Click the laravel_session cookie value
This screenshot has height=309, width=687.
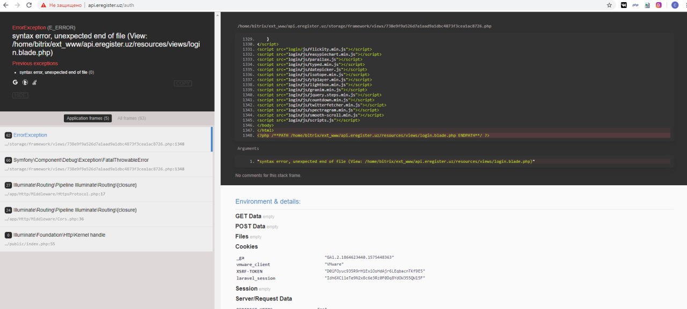[x=375, y=278]
